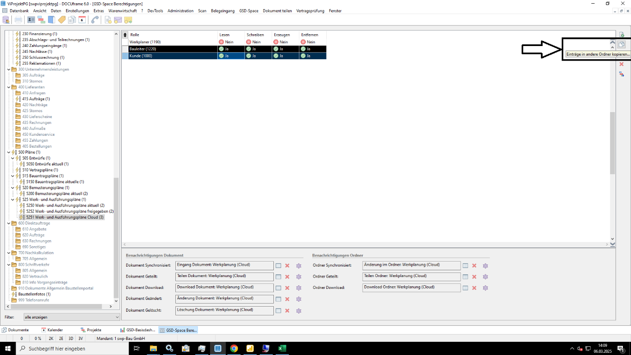Click add entry icon with green plus
This screenshot has width=631, height=355.
(x=621, y=35)
